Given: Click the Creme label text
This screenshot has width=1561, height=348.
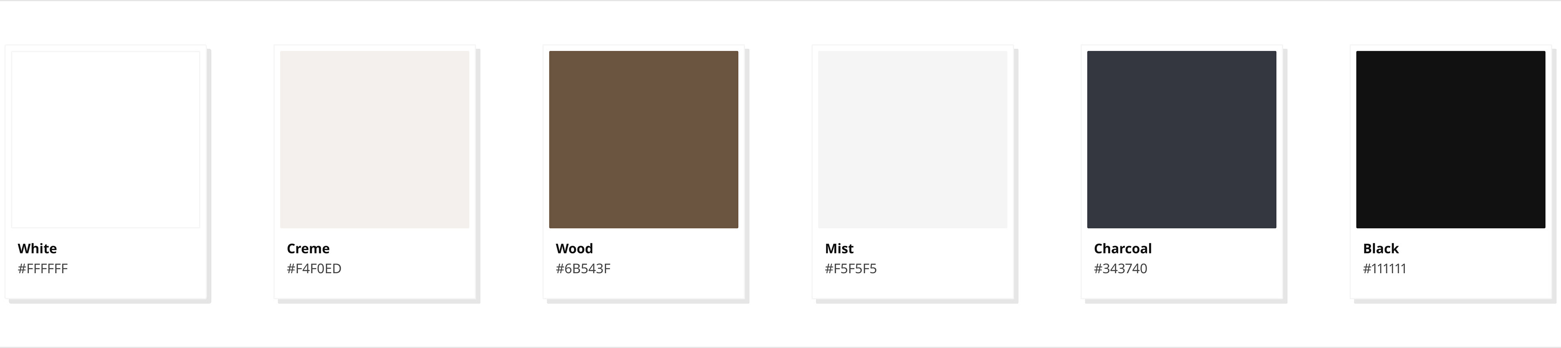Looking at the screenshot, I should pyautogui.click(x=308, y=249).
